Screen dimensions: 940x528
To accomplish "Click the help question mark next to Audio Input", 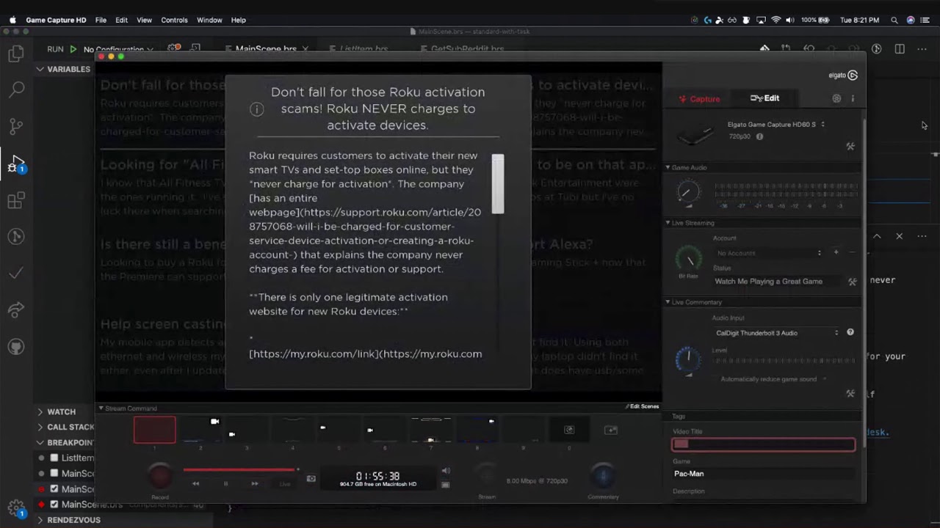I will 850,332.
